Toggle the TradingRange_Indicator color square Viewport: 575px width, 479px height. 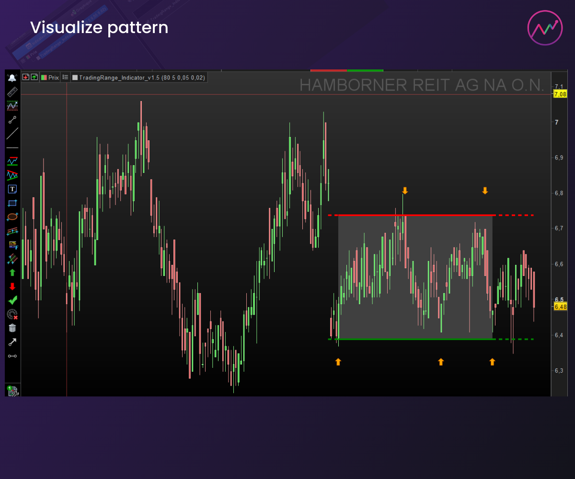[x=75, y=77]
